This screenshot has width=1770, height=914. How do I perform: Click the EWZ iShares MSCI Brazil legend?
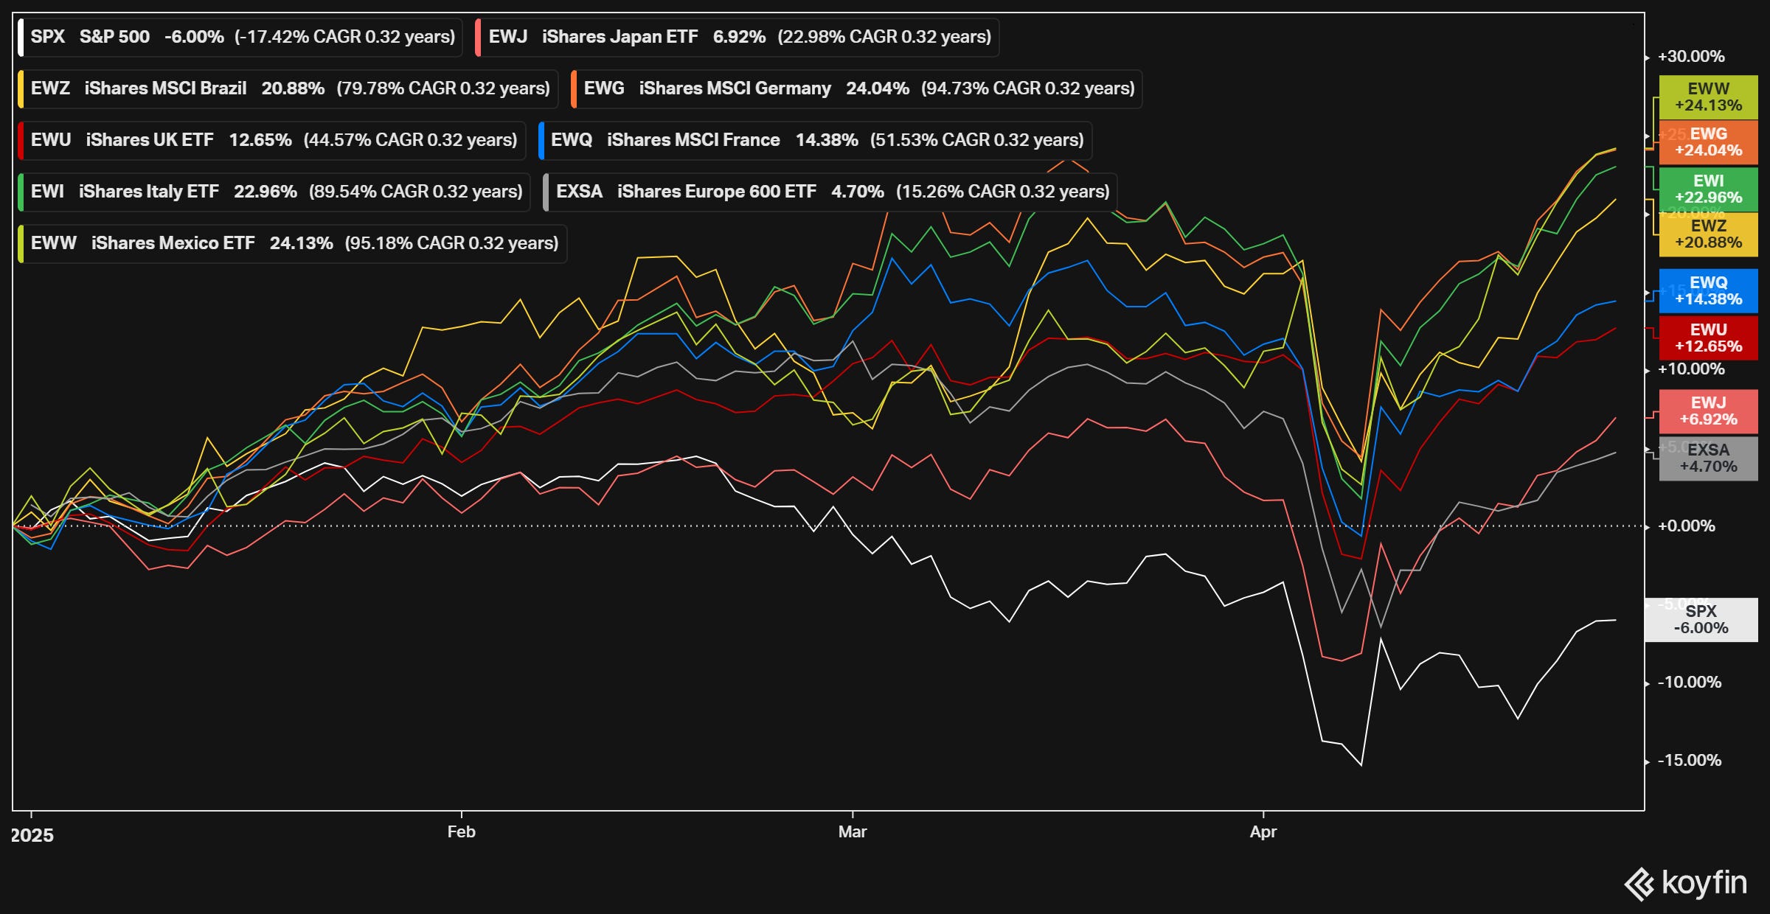click(288, 88)
